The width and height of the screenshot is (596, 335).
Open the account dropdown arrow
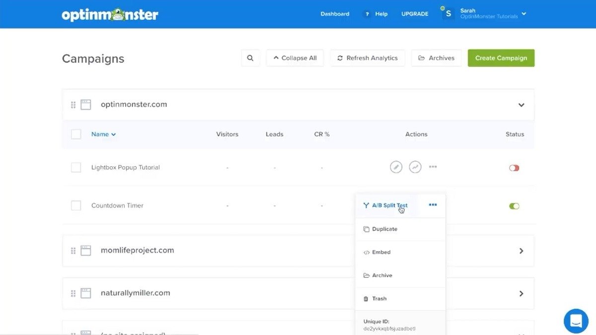coord(524,14)
